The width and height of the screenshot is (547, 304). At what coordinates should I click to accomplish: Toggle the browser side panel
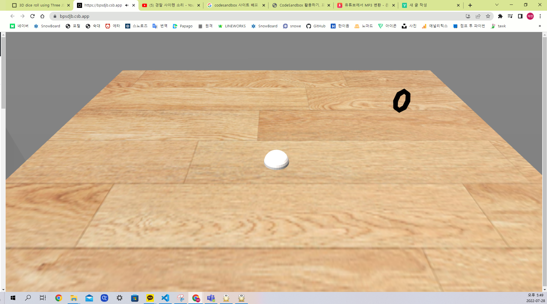[520, 16]
